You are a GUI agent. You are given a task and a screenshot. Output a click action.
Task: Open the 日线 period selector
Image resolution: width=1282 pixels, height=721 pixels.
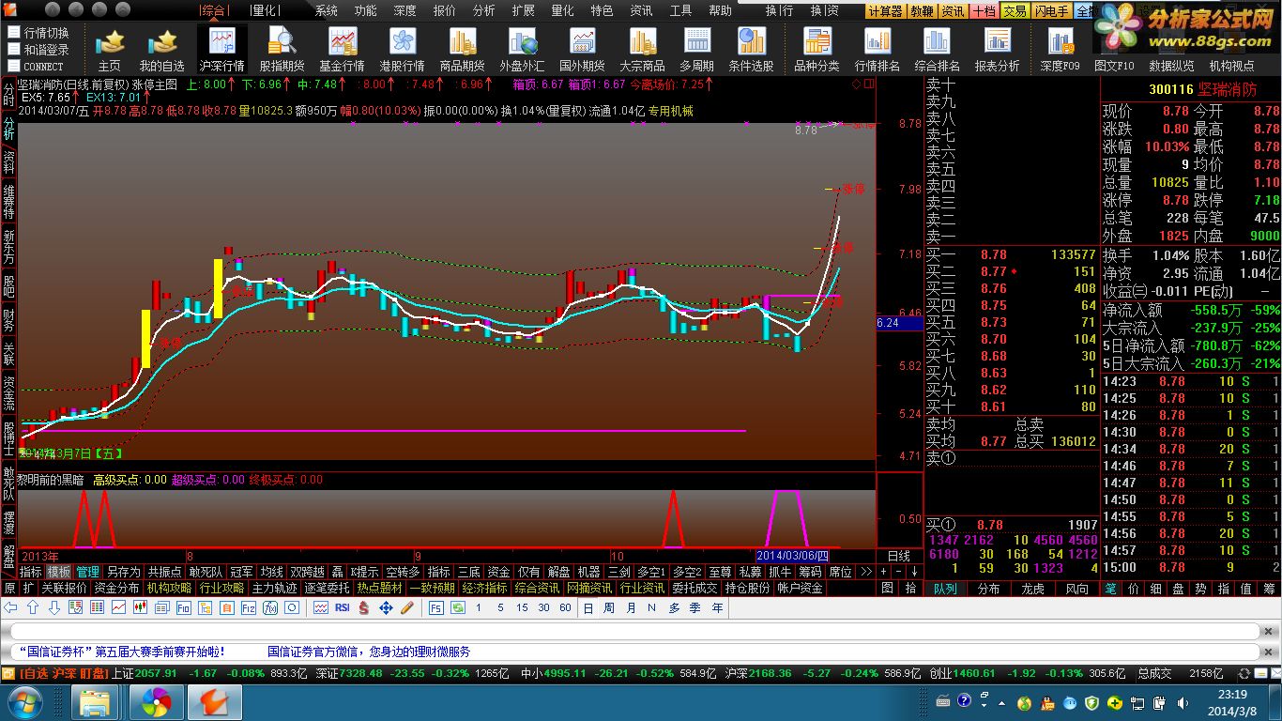pos(898,556)
